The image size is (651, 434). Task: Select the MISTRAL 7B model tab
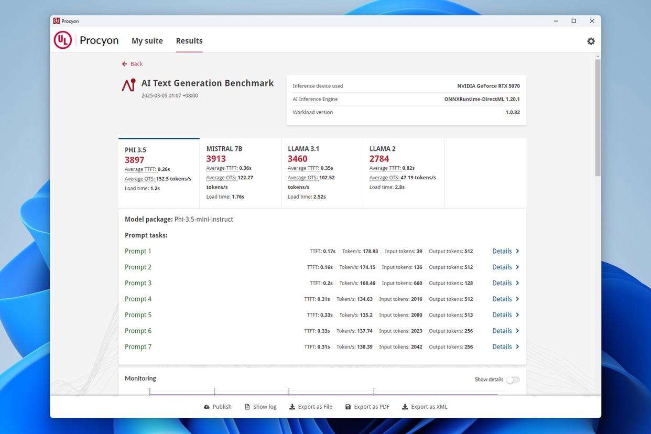[x=241, y=173]
